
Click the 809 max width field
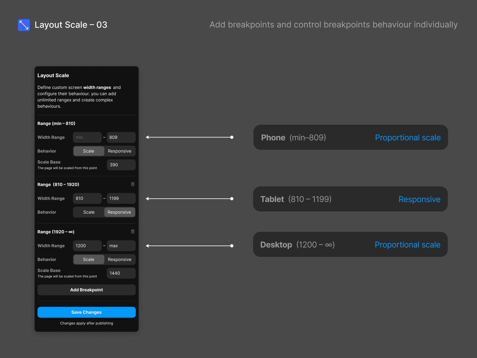121,137
